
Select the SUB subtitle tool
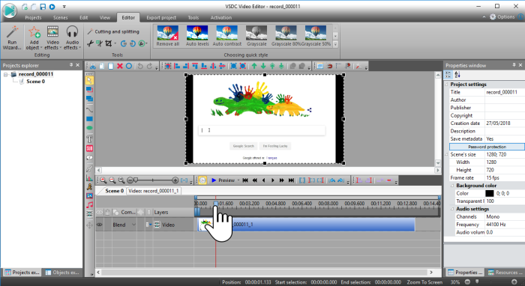[89, 148]
